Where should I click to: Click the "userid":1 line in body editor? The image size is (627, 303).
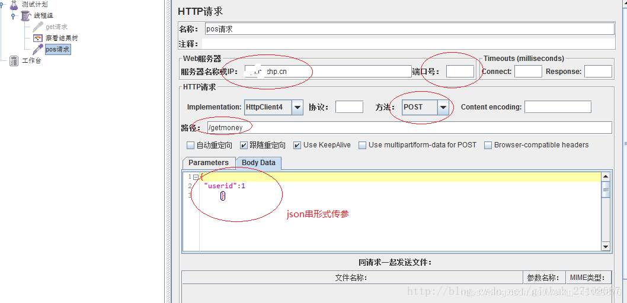click(x=224, y=186)
